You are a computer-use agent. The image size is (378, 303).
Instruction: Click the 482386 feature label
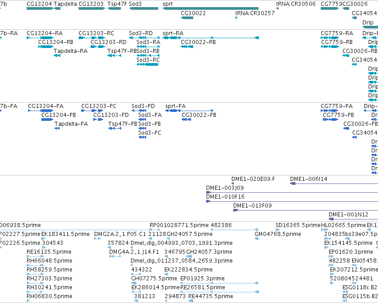[x=221, y=225]
